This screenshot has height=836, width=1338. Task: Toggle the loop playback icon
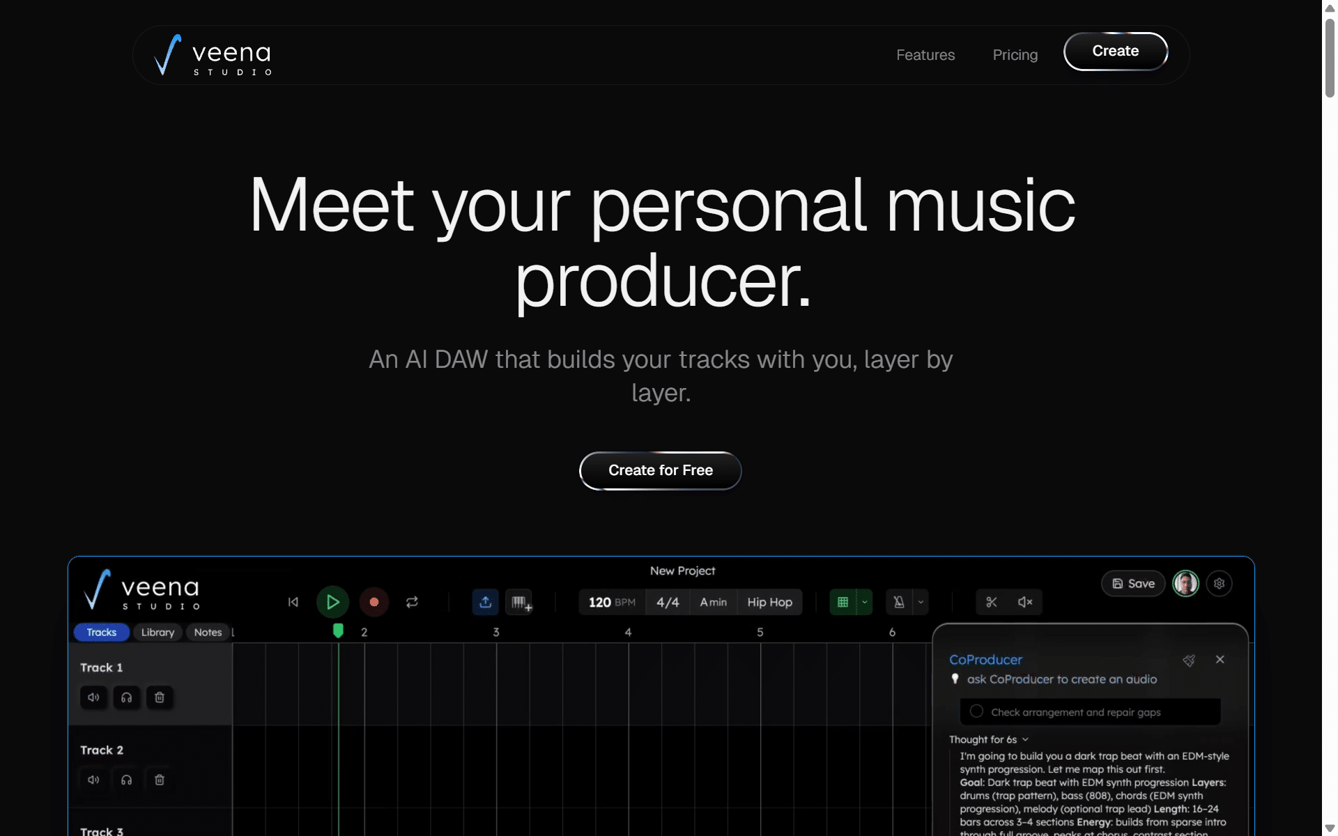tap(412, 602)
